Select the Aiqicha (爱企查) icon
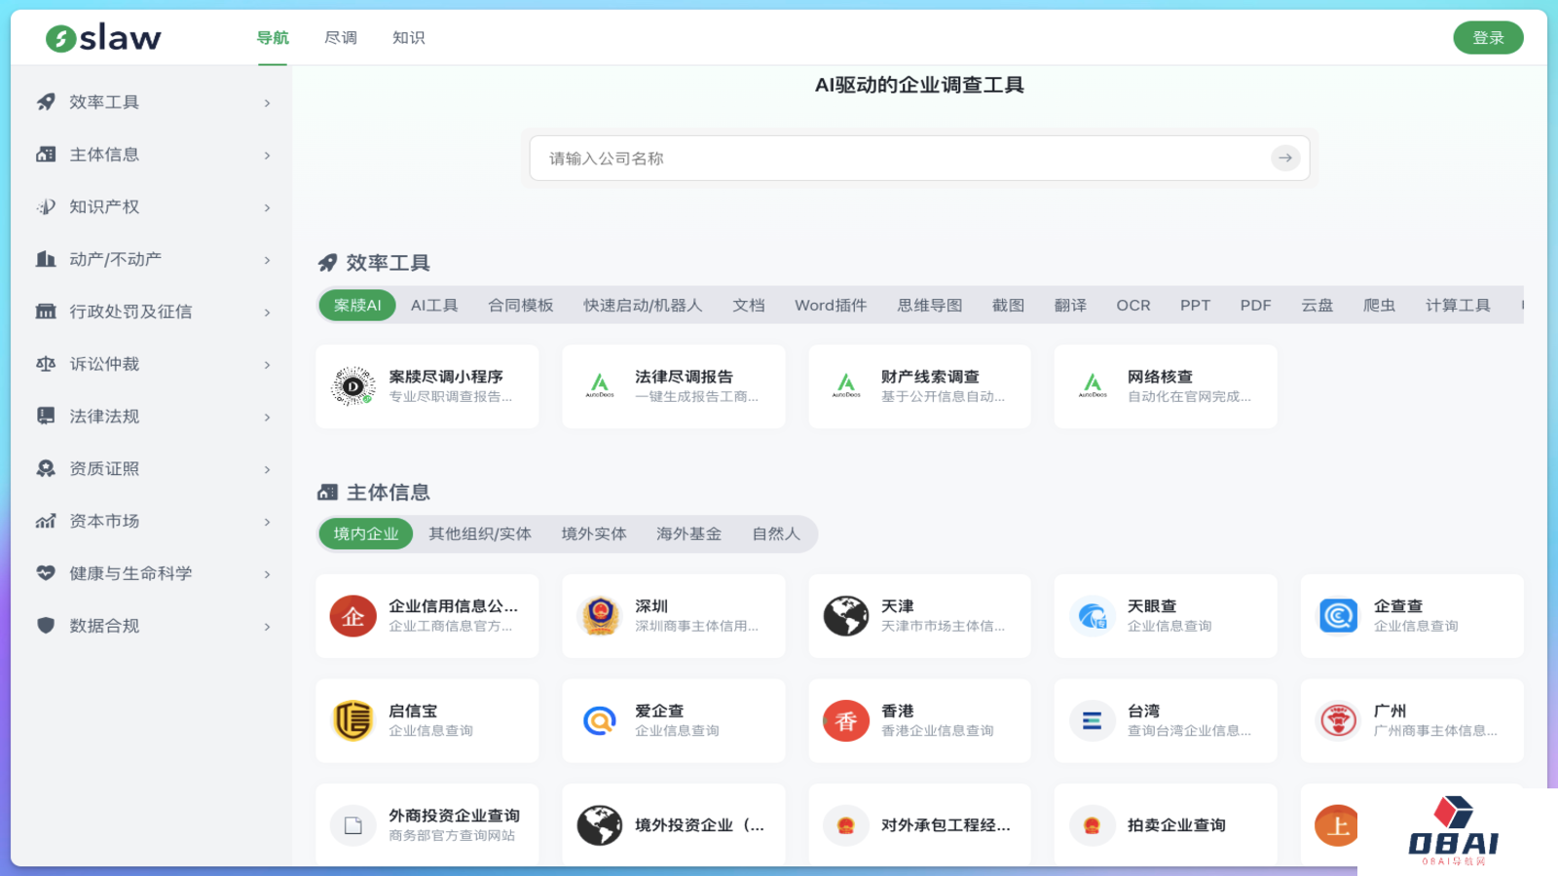1558x876 pixels. [x=599, y=721]
